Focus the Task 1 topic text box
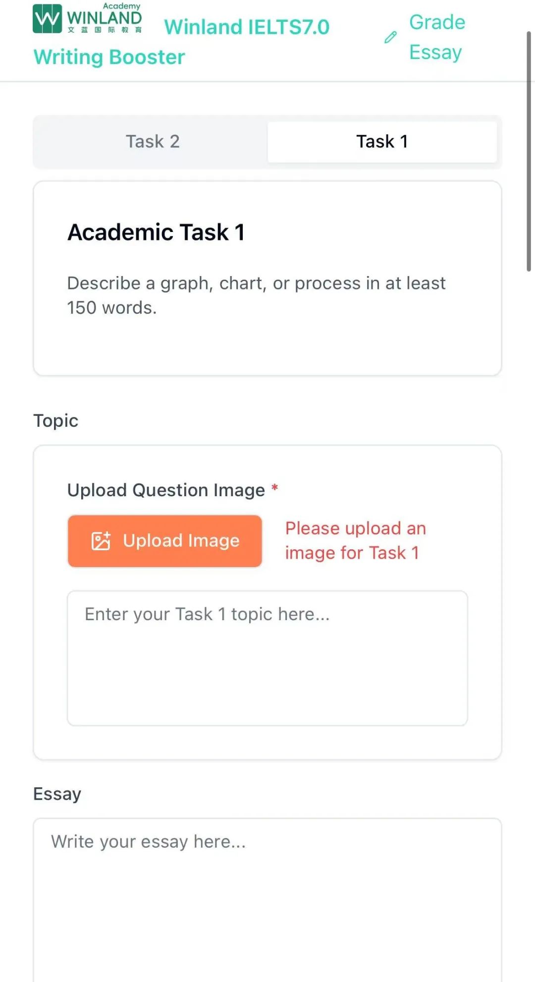Image resolution: width=535 pixels, height=982 pixels. pyautogui.click(x=267, y=658)
